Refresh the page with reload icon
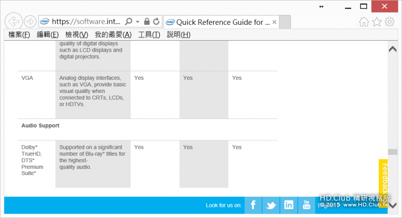The image size is (402, 218). click(x=156, y=22)
